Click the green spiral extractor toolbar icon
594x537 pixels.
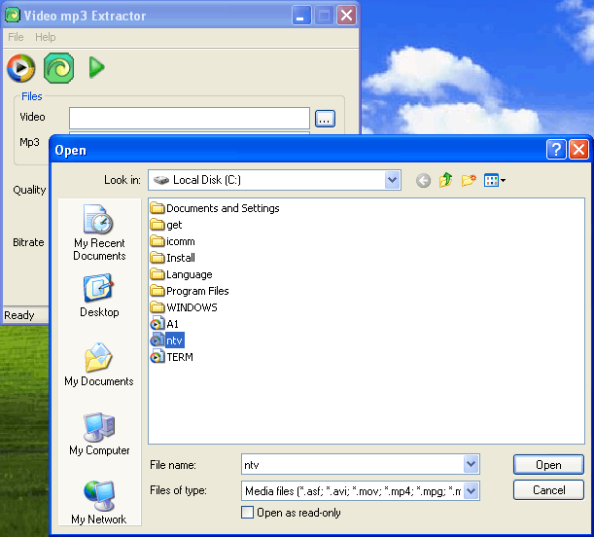[x=58, y=68]
